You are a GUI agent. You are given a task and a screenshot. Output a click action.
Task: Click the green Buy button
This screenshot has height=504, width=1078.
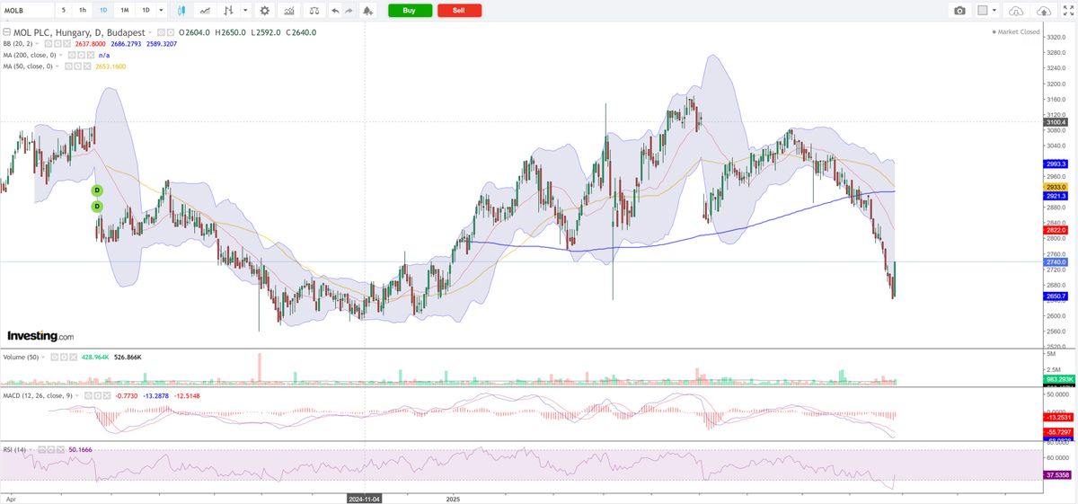410,10
